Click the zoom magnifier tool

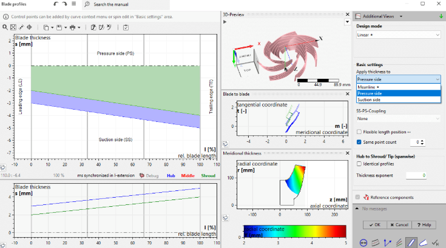click(5, 27)
